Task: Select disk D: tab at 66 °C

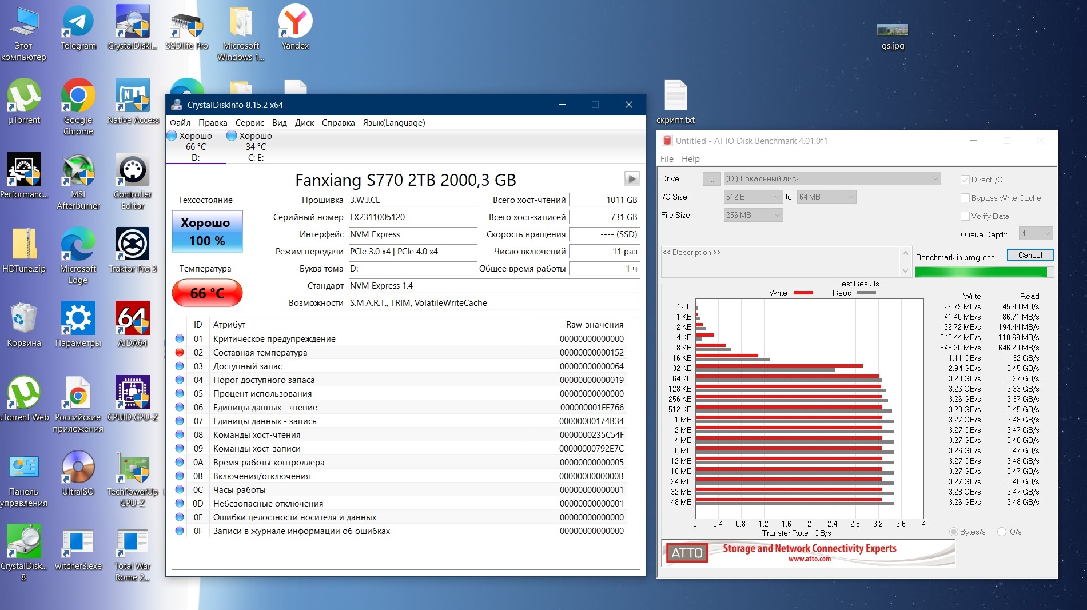Action: coord(196,147)
